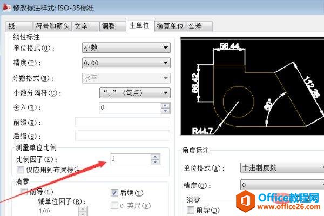Image resolution: width=324 pixels, height=216 pixels.
Task: Click in the 舍入 value field
Action: [x=130, y=108]
